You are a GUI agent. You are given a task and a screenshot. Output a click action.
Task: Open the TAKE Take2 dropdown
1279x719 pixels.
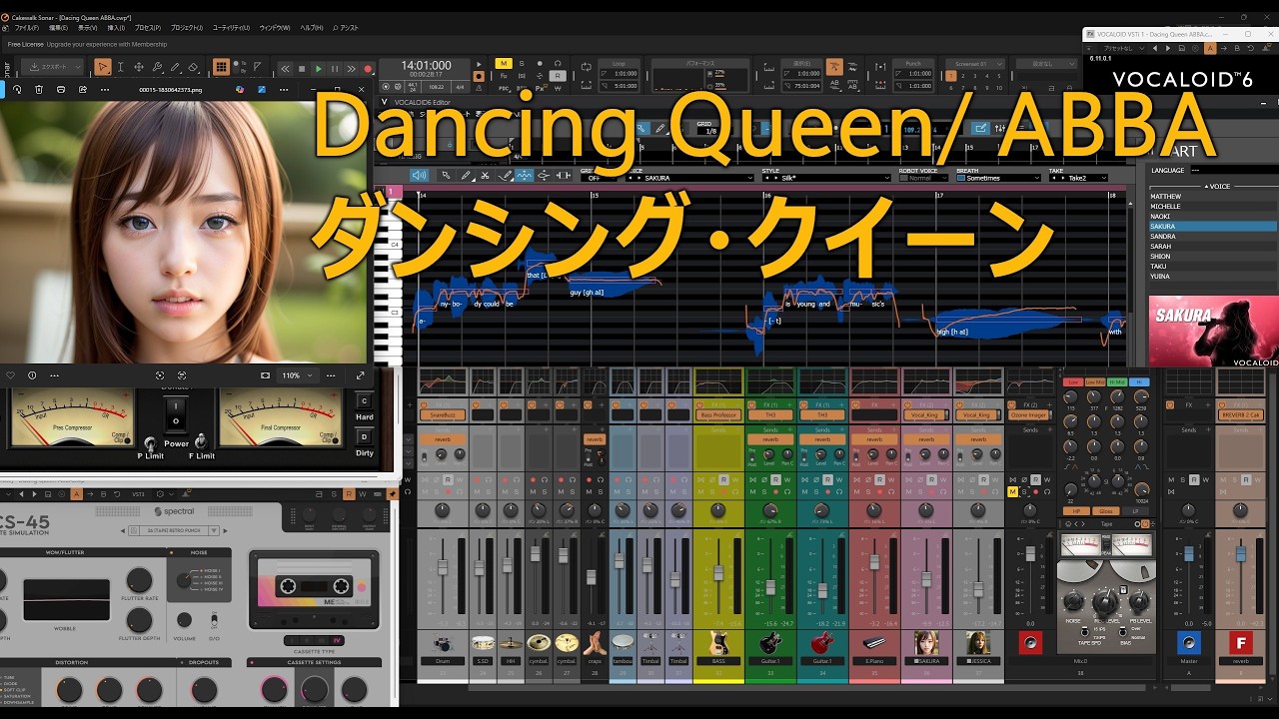[x=1079, y=178]
